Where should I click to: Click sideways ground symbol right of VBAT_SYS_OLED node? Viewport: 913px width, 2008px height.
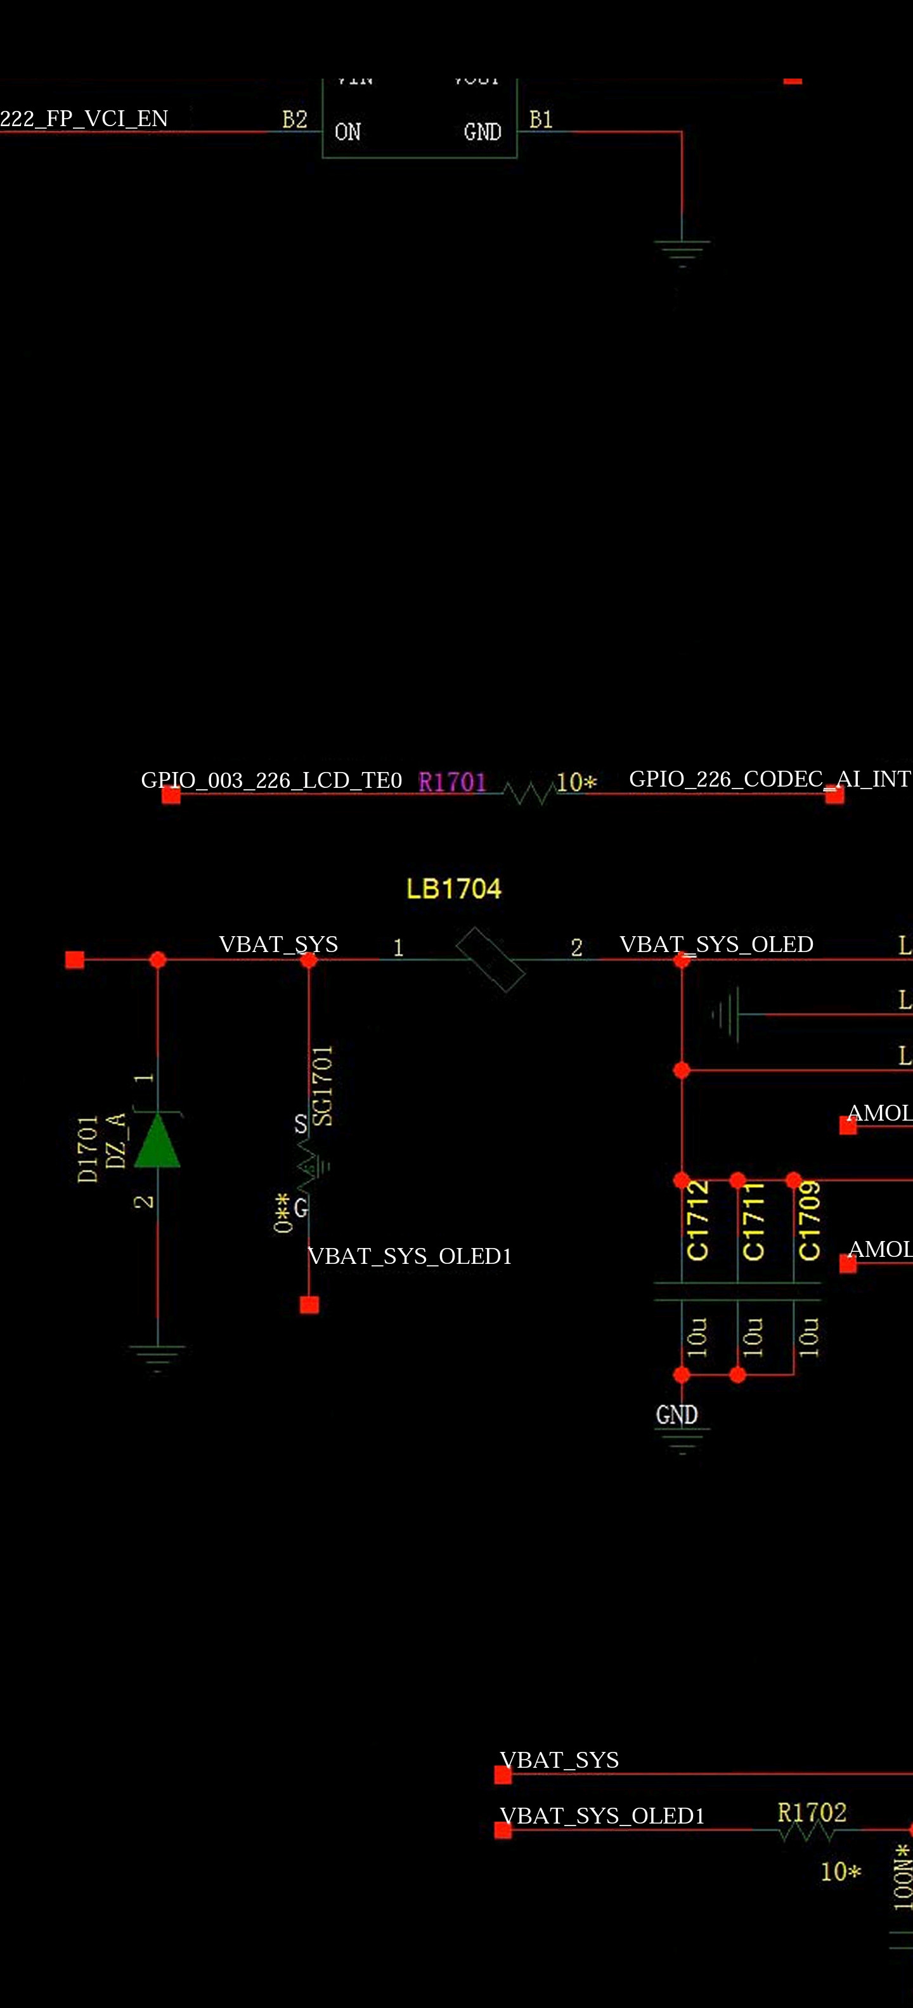[725, 1014]
